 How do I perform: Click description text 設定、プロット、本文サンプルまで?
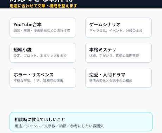(40, 56)
